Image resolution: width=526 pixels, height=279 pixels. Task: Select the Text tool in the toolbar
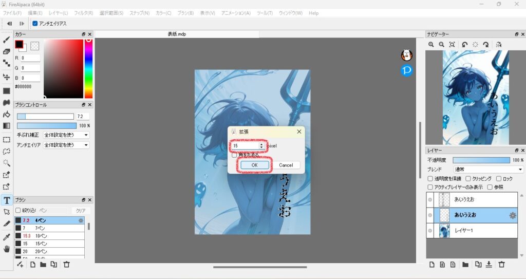click(7, 200)
